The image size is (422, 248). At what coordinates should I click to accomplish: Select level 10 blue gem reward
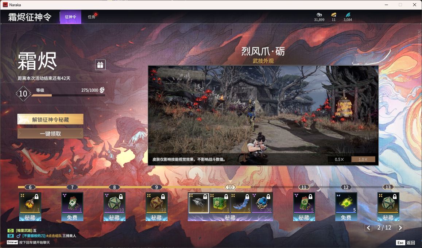pos(262,202)
